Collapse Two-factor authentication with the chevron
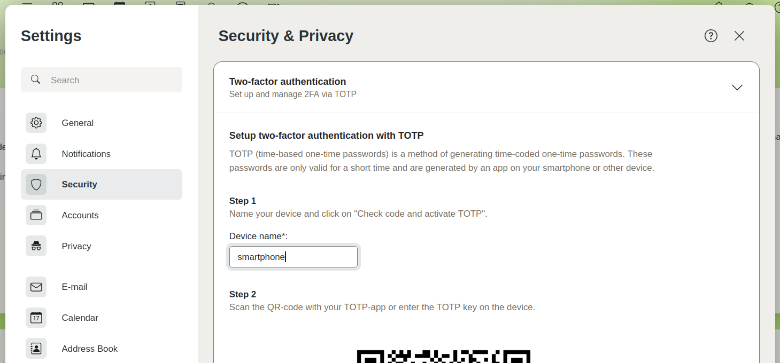The width and height of the screenshot is (780, 363). point(737,88)
